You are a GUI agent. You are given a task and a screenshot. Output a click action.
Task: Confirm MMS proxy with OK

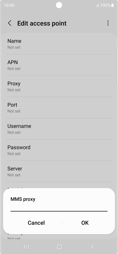point(85,223)
